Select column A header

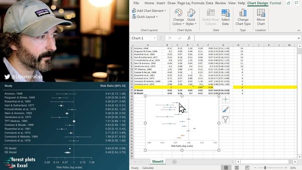click(148, 45)
